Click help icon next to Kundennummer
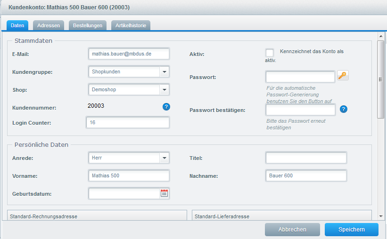The height and width of the screenshot is (239, 387). pos(166,107)
